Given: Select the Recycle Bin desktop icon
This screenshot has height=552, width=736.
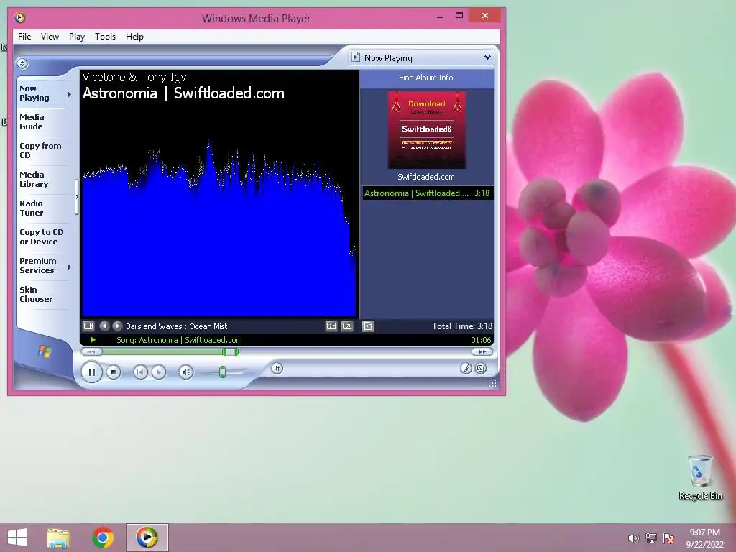Looking at the screenshot, I should (700, 478).
